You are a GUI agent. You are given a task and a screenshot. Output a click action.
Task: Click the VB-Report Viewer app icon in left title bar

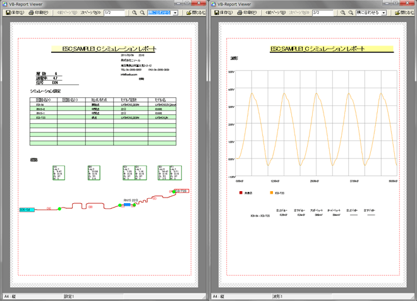(x=4, y=4)
